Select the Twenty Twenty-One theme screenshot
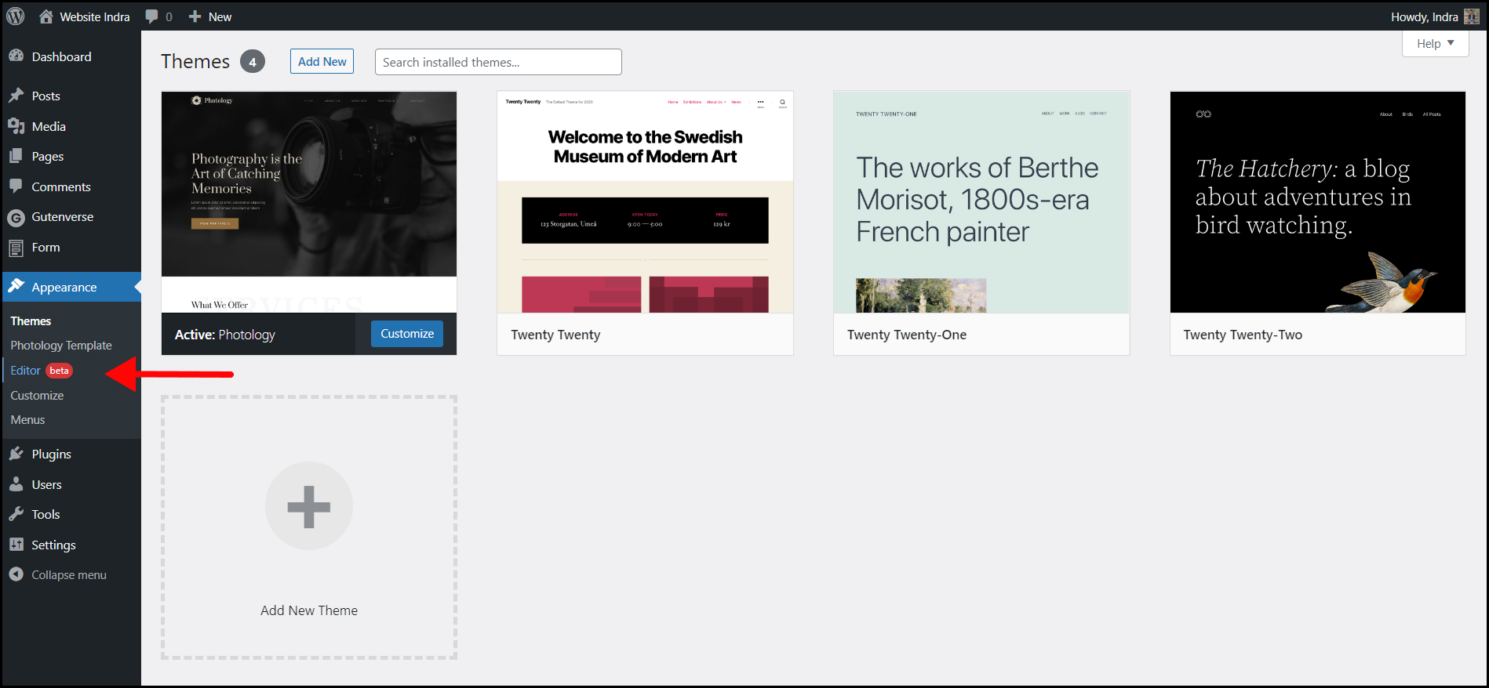Viewport: 1489px width, 688px height. point(981,202)
